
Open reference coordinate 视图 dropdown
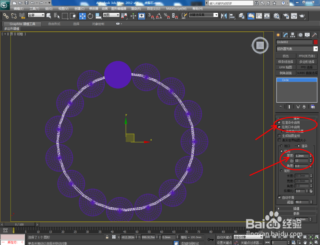tap(111, 15)
